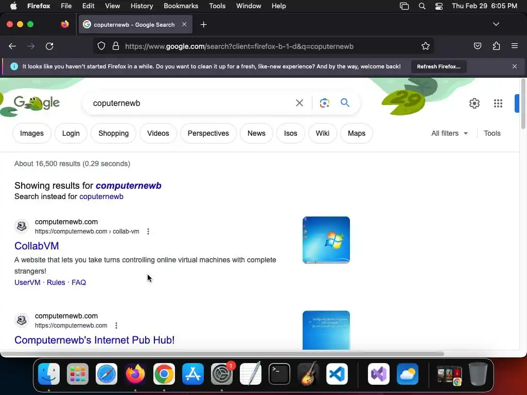Open the Tools search options
527x395 pixels.
pos(492,133)
